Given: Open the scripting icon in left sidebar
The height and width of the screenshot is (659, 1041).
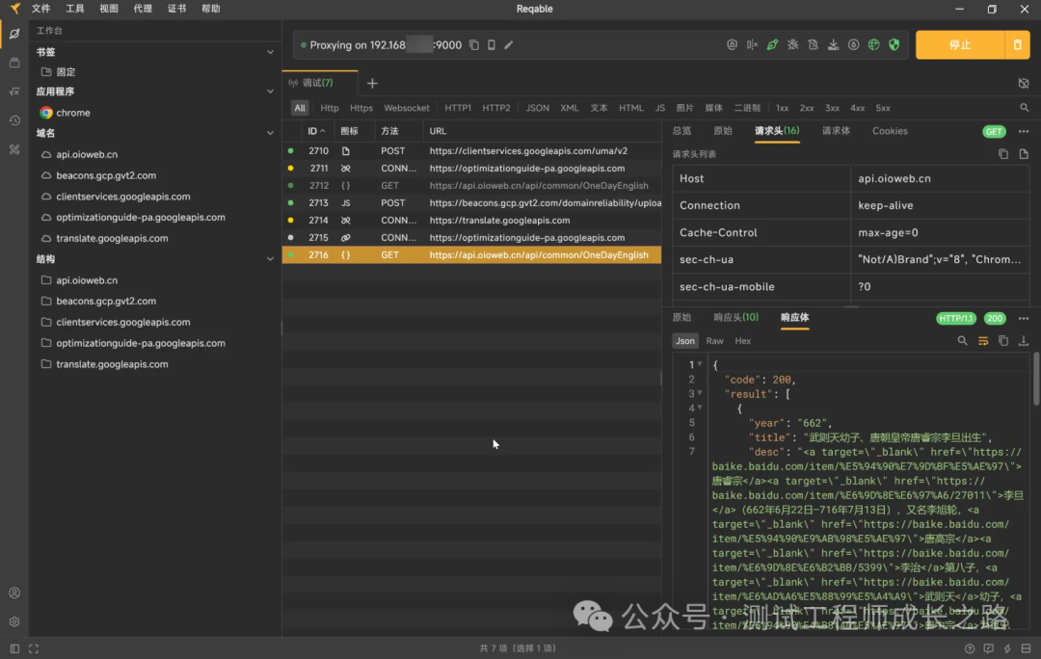Looking at the screenshot, I should click(x=14, y=92).
